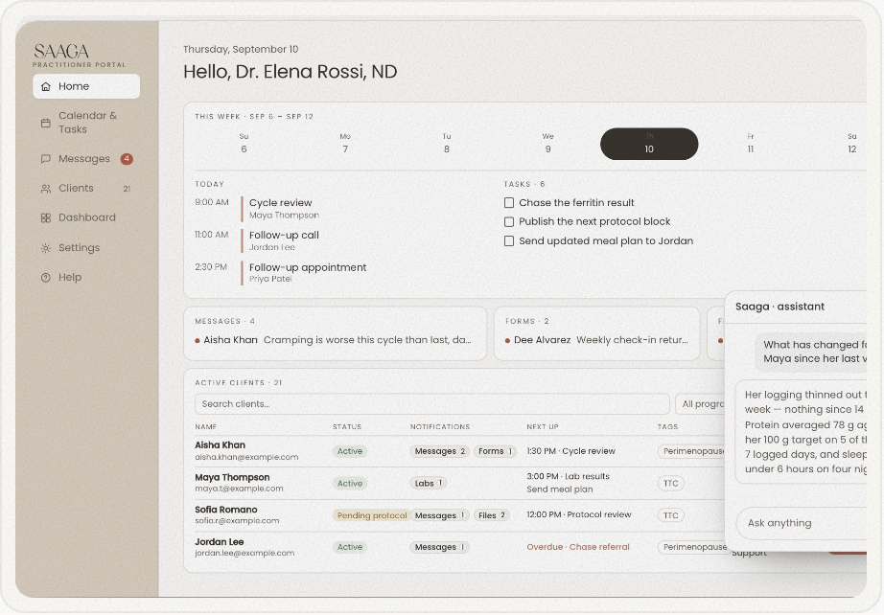Image resolution: width=884 pixels, height=615 pixels.
Task: Click 3:00 PM · Lab results entry
Action: pyautogui.click(x=568, y=476)
